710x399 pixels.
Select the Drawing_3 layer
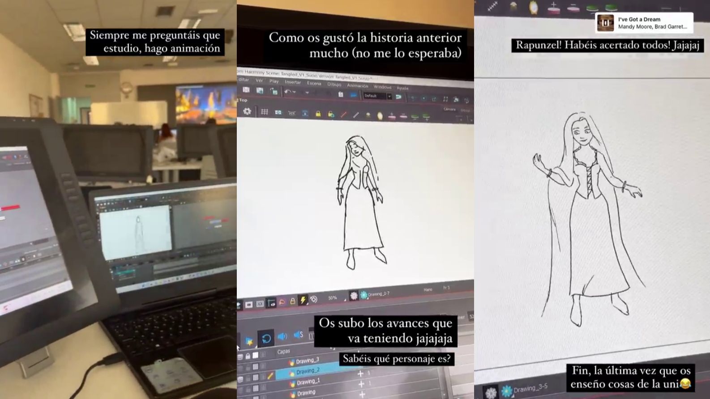pos(307,361)
